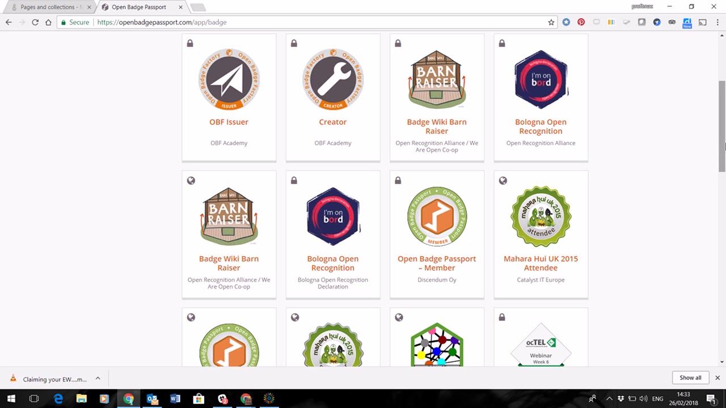Click globe icon on Mahara Hui UK 2015 Attendee card
Viewport: 726px width, 408px height.
503,181
